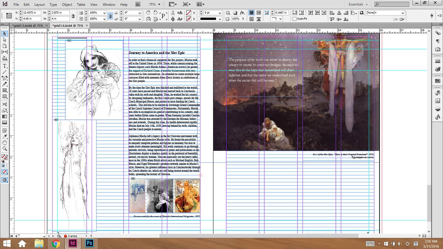Select the Note tool
This screenshot has width=443, height=249.
coord(4,130)
